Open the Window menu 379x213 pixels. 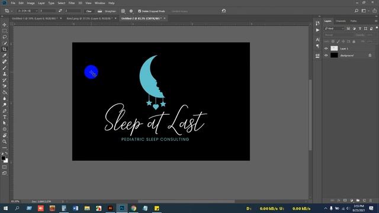coord(100,3)
